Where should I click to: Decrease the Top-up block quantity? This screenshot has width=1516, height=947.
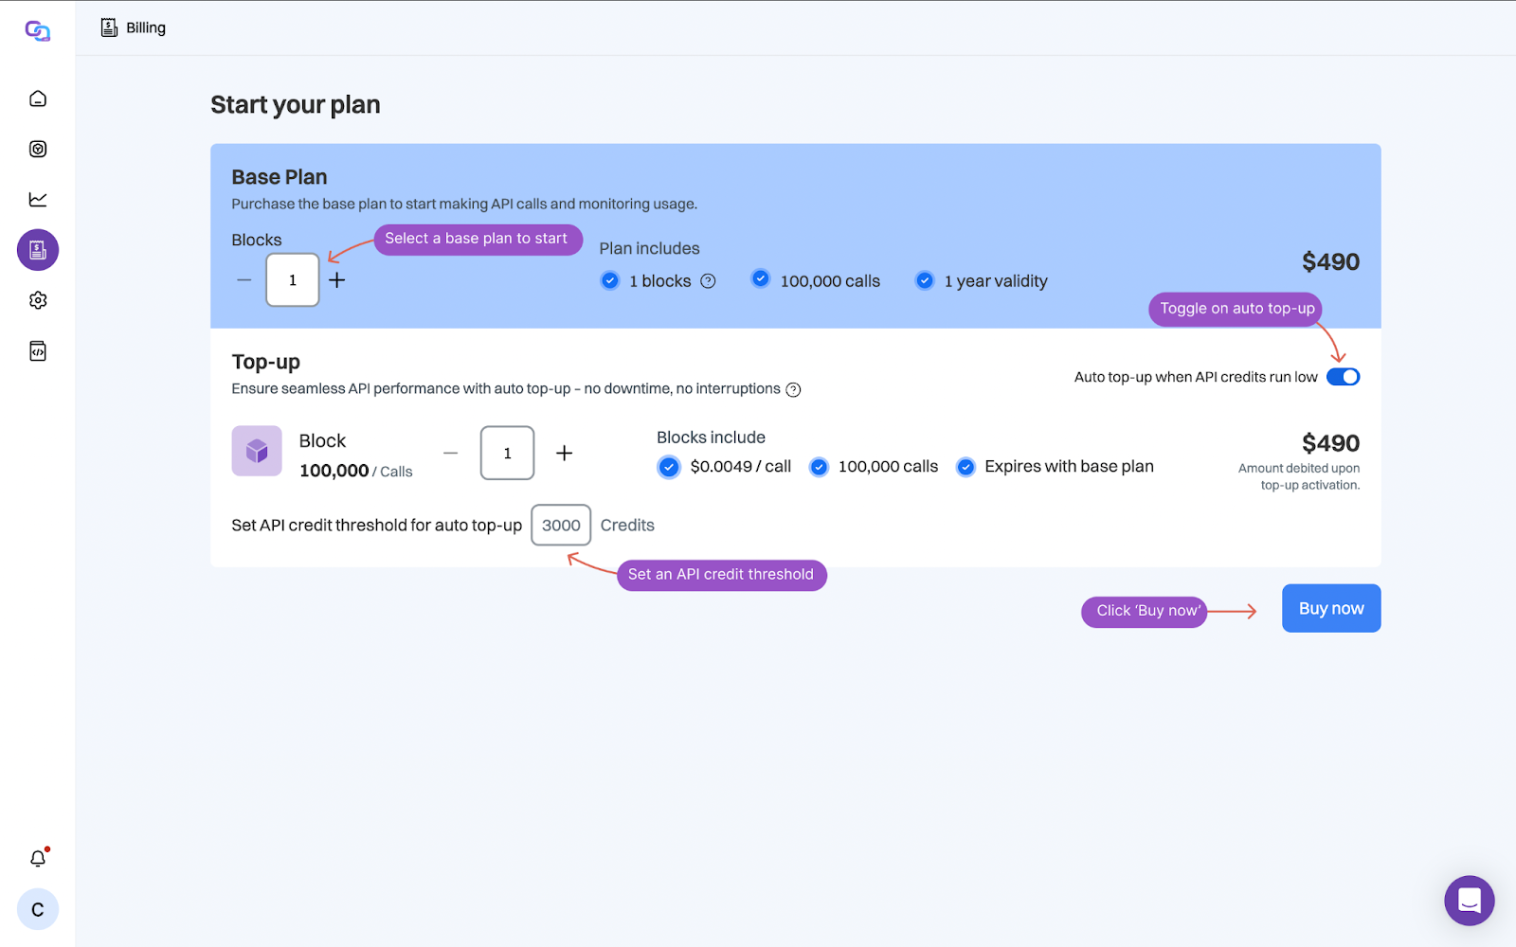click(x=451, y=454)
